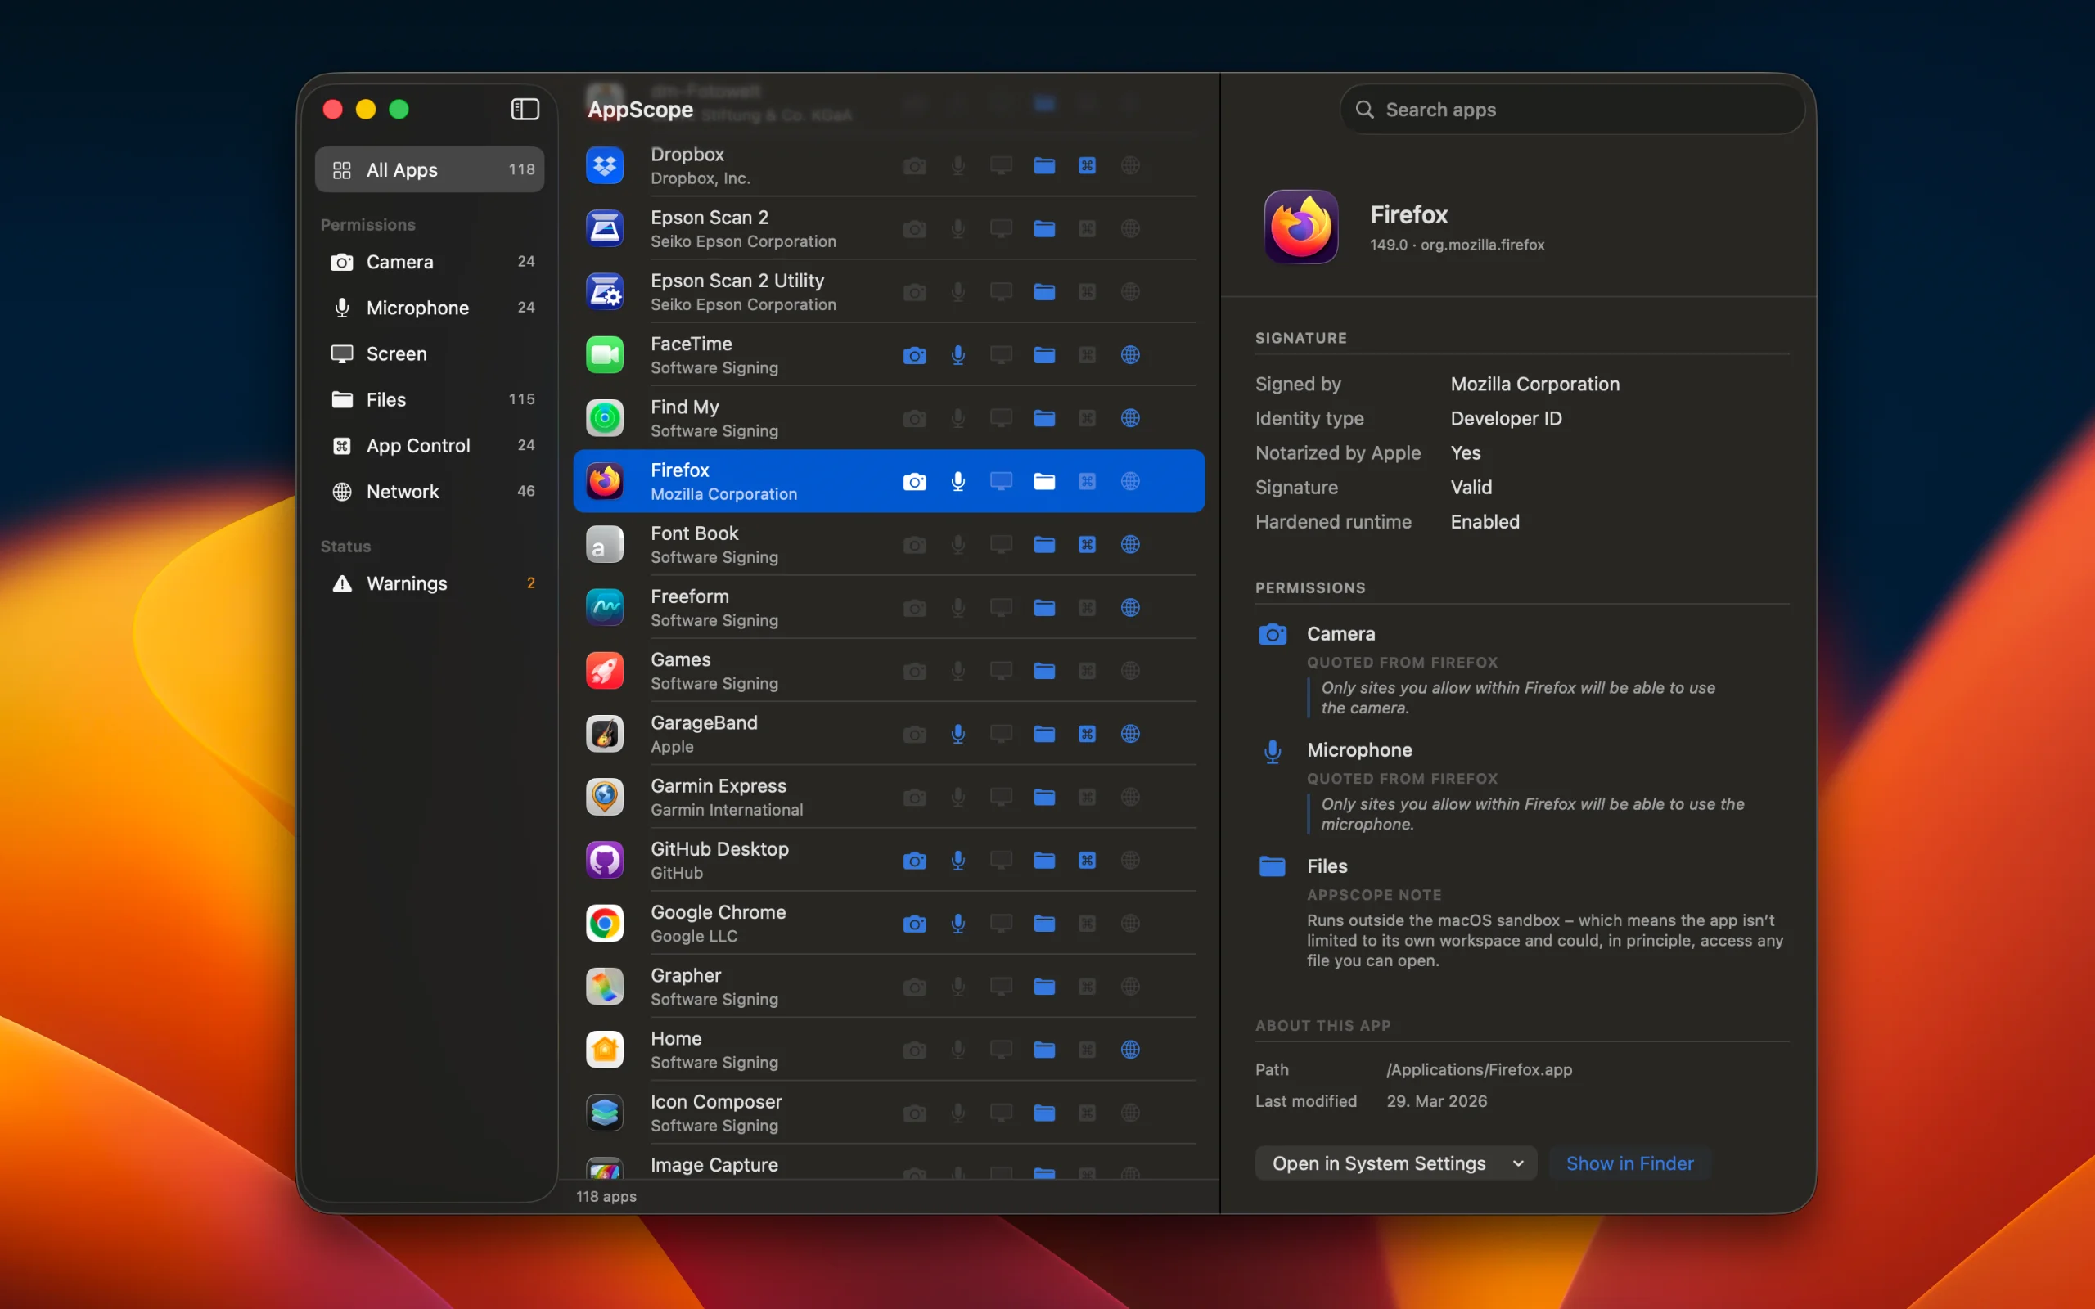Screen dimensions: 2095x1309
Task: Click the Mozilla Corporation signed-by value
Action: pos(1534,384)
